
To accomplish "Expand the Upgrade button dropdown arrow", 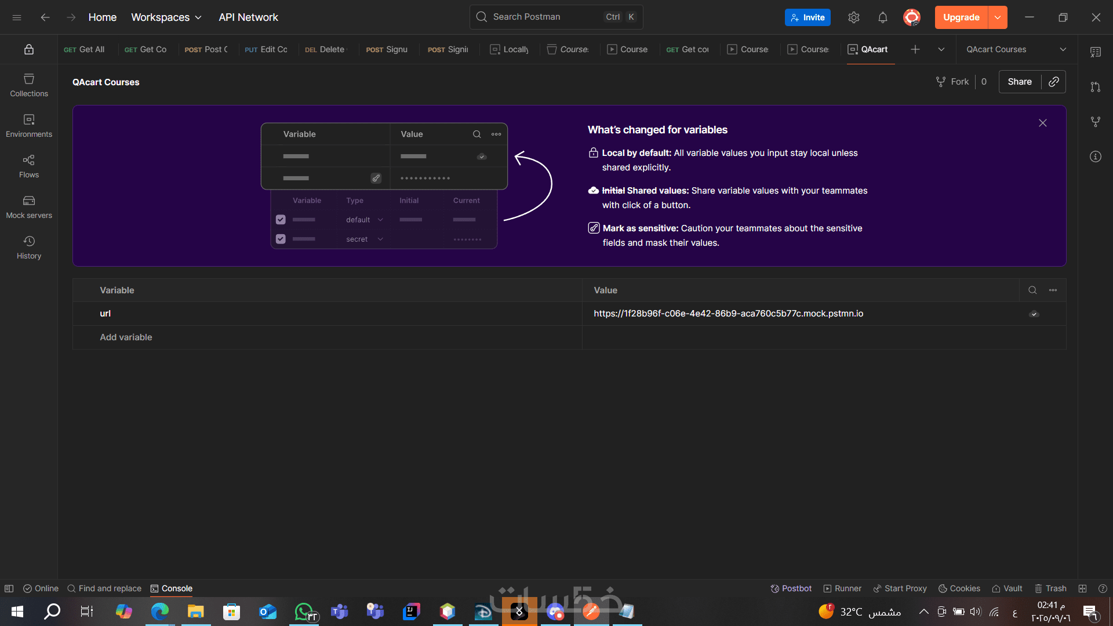I will click(x=997, y=17).
